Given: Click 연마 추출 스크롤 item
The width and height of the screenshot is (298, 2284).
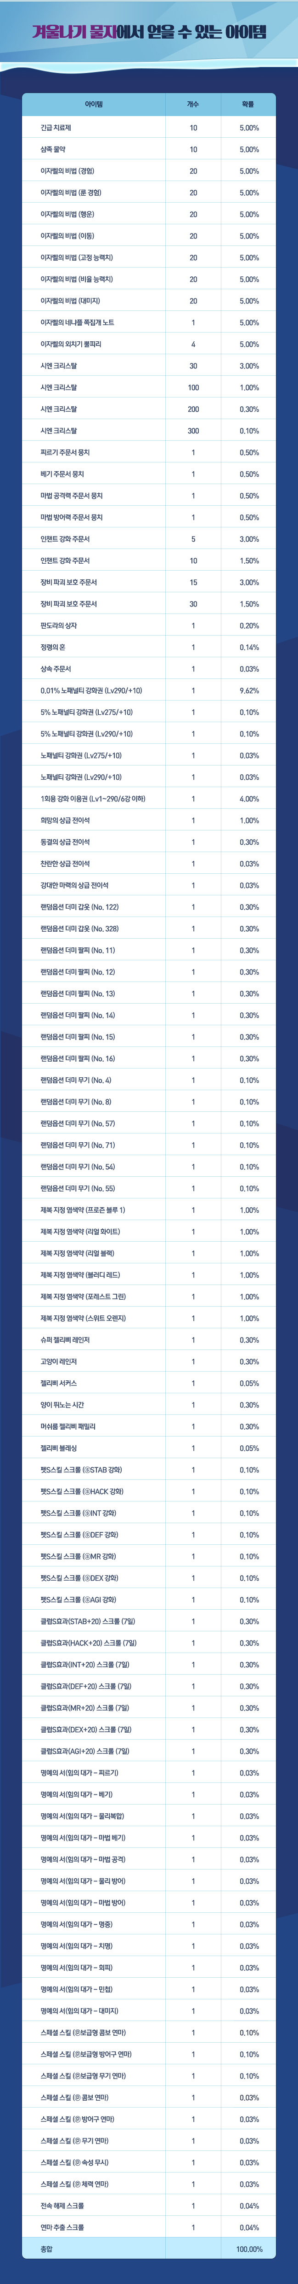Looking at the screenshot, I should coord(62,2226).
